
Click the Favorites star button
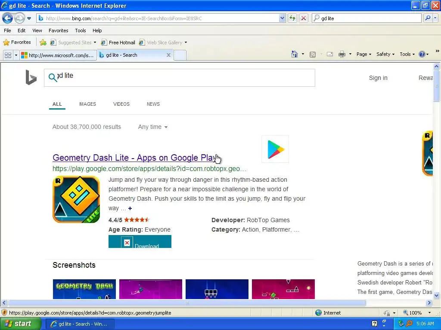(x=17, y=43)
